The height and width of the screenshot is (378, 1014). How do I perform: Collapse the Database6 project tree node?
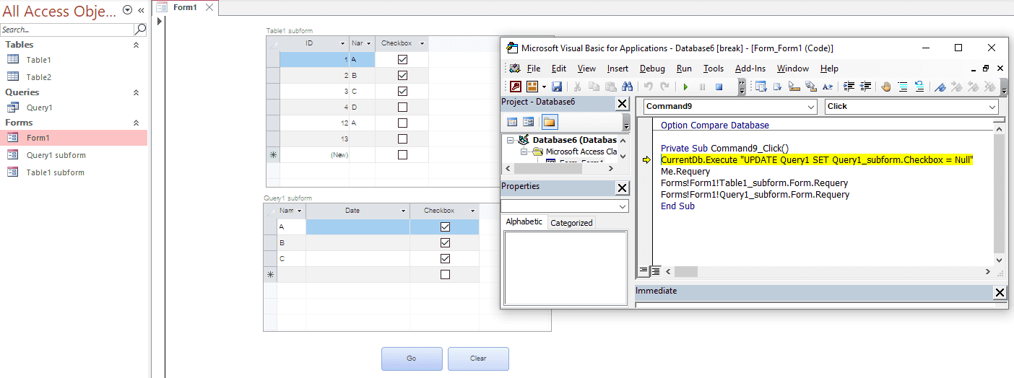click(511, 140)
